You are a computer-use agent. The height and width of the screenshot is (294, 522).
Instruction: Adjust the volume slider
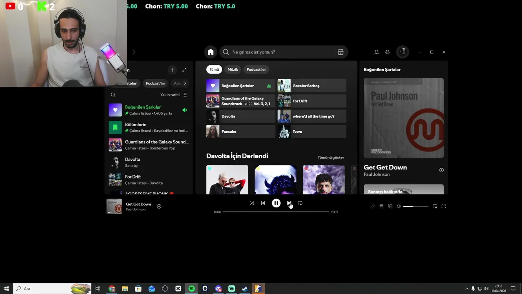(x=416, y=207)
